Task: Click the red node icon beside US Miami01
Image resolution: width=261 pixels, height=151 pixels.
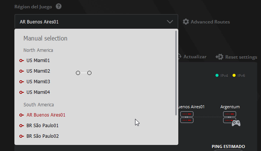Action: 22,61
